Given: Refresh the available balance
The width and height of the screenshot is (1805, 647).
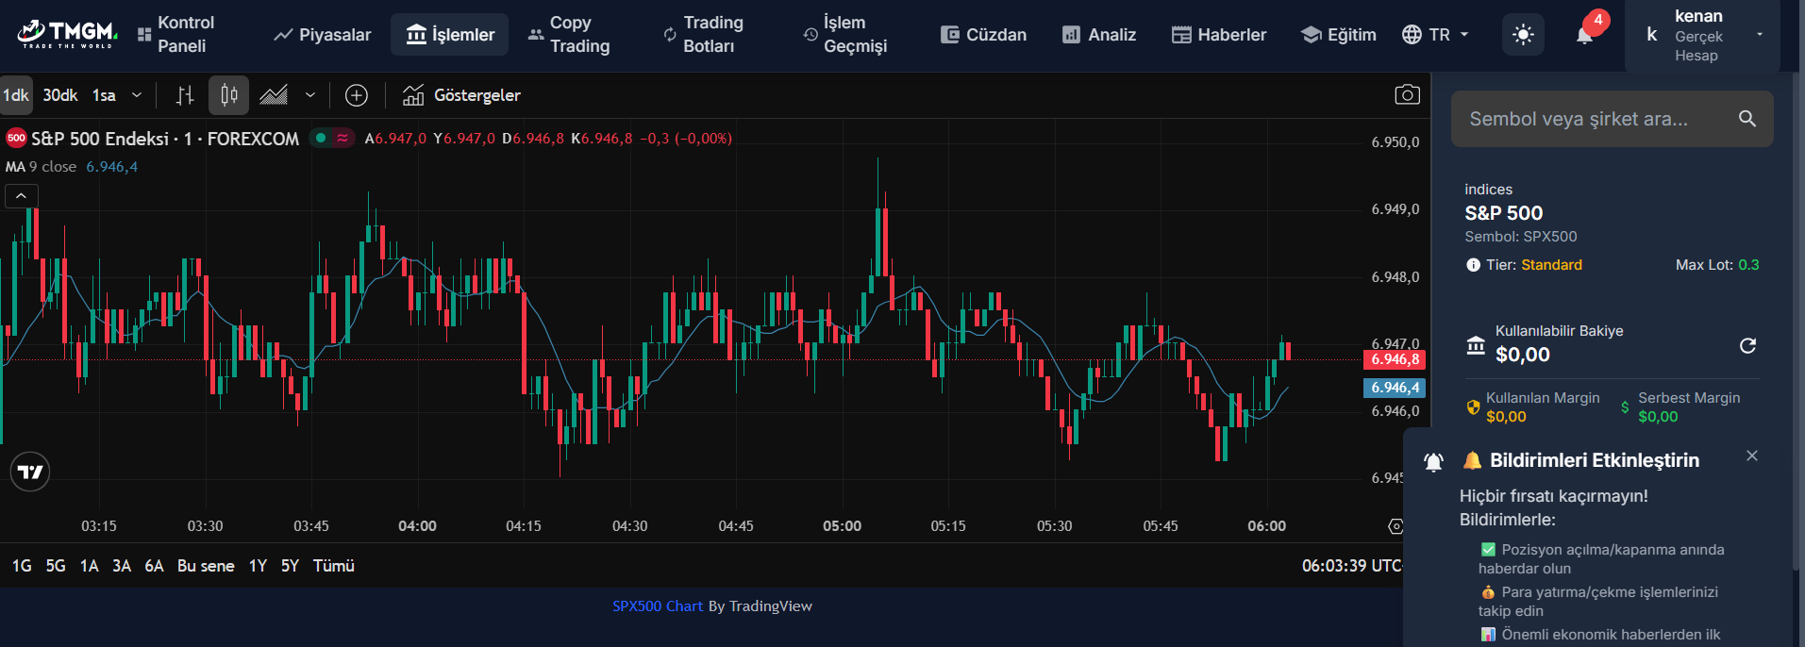Looking at the screenshot, I should [1747, 345].
